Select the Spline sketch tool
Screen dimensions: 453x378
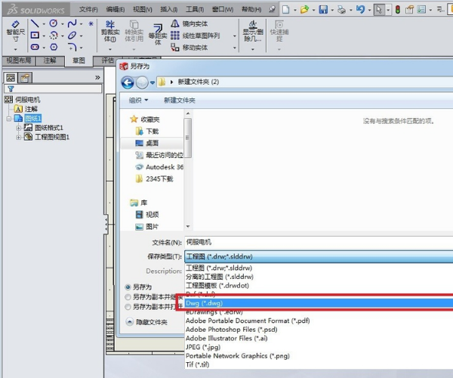coord(72,23)
